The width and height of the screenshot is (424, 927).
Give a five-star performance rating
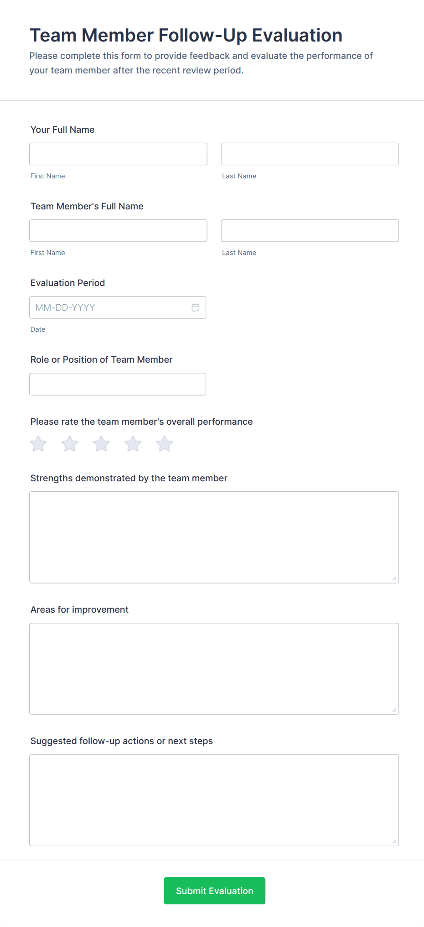click(164, 443)
